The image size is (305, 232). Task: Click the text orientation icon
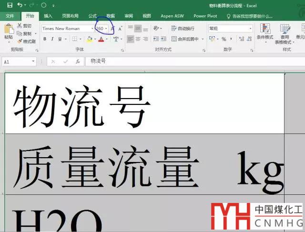(156, 29)
